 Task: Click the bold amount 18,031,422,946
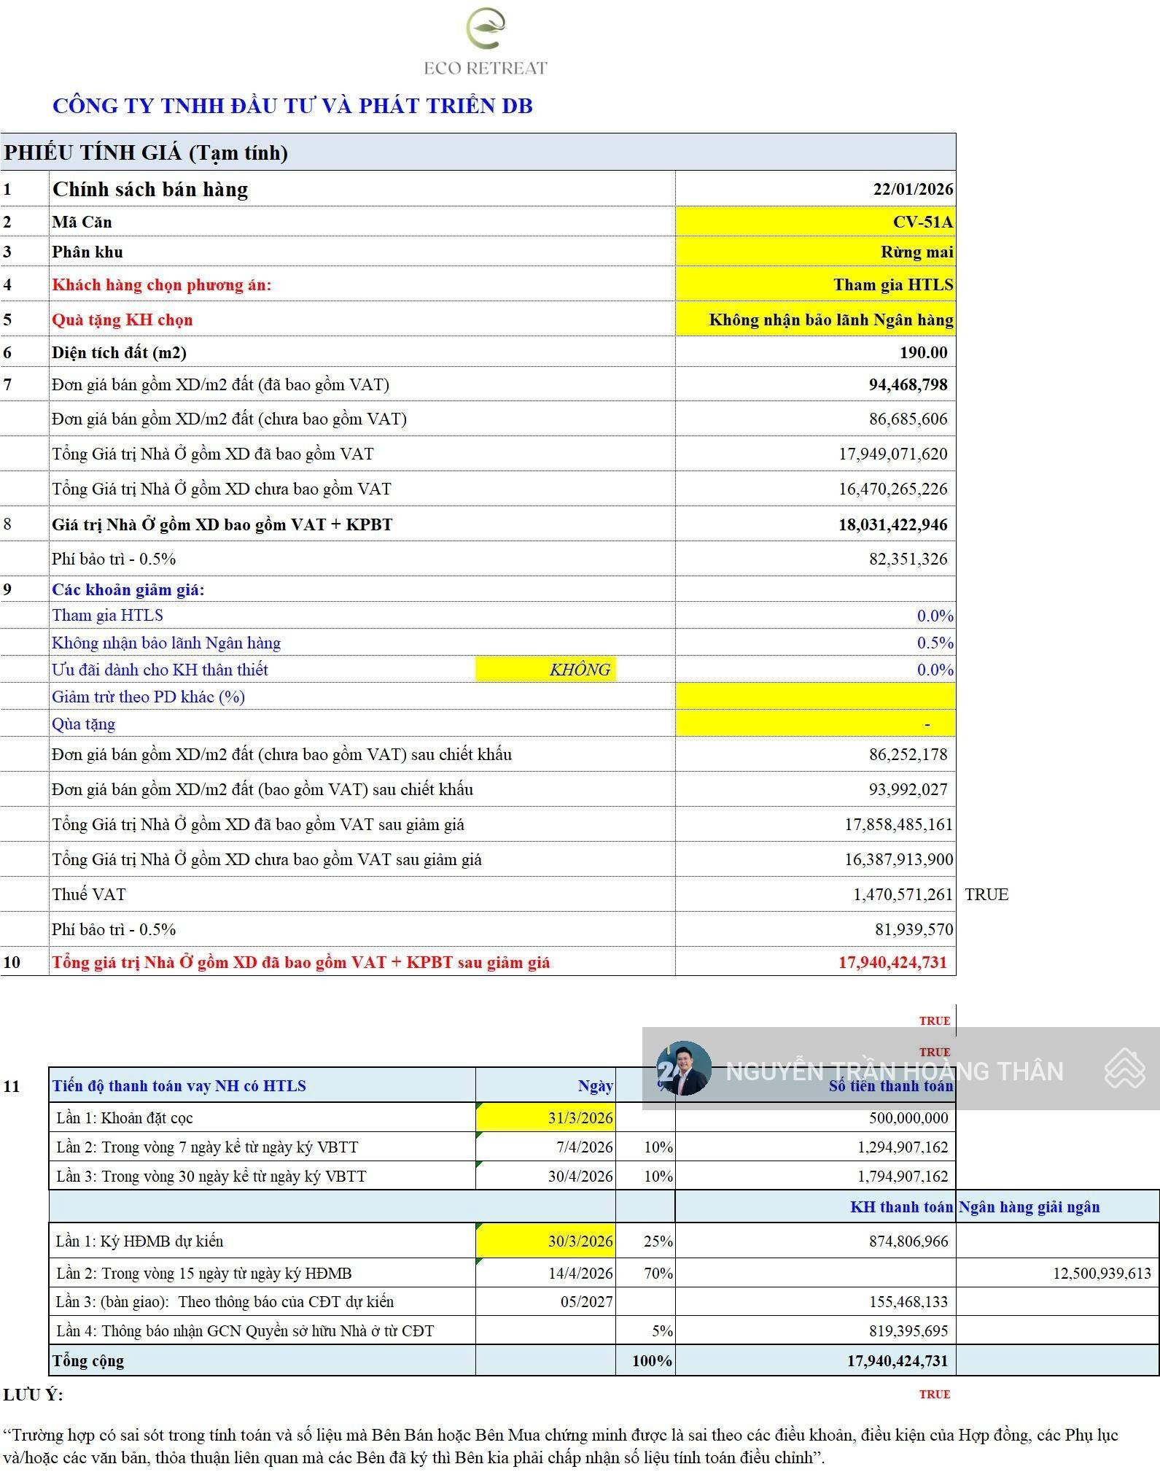point(892,524)
